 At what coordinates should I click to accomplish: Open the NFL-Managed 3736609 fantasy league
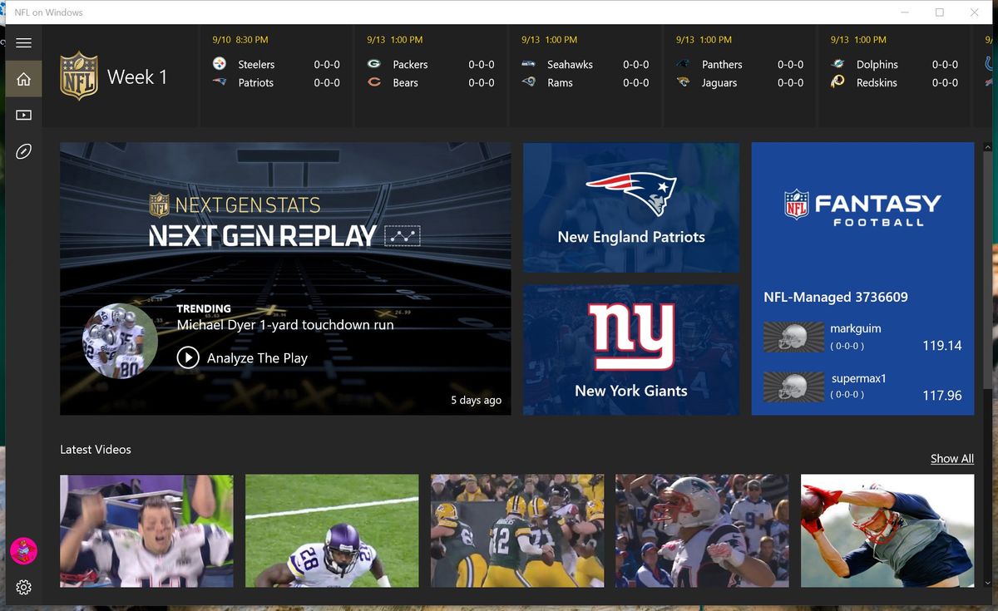[834, 297]
